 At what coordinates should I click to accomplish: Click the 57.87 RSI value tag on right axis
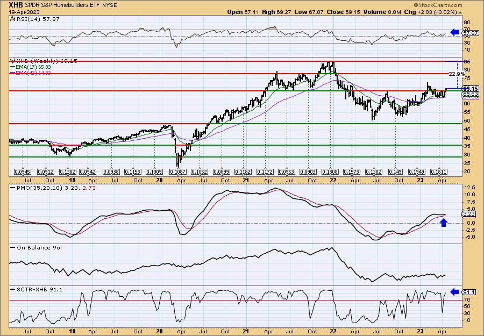point(471,33)
